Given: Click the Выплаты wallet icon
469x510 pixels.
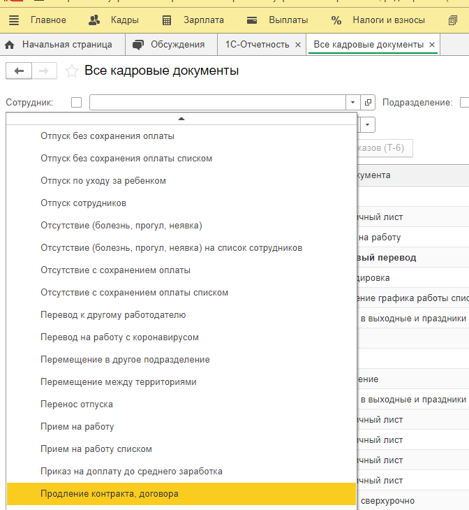Looking at the screenshot, I should click(x=252, y=20).
